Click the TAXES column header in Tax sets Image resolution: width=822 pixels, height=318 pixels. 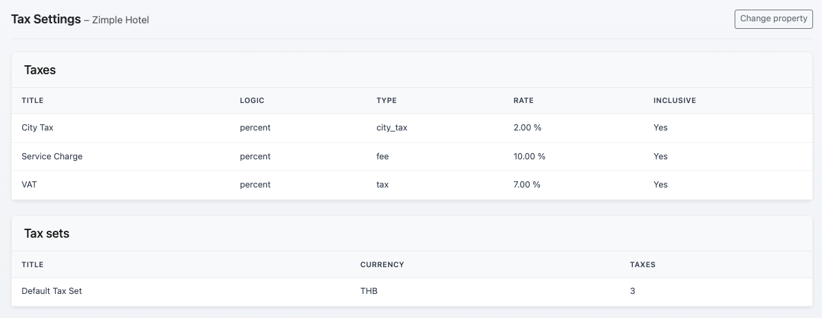pyautogui.click(x=642, y=264)
